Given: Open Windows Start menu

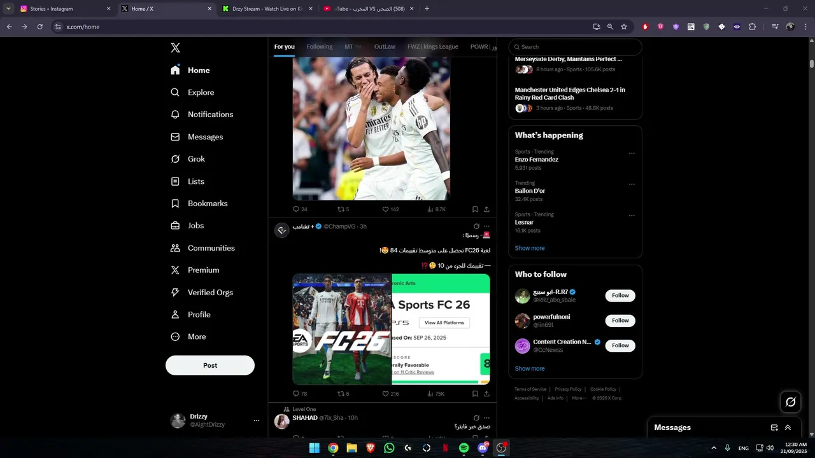Looking at the screenshot, I should 314,448.
